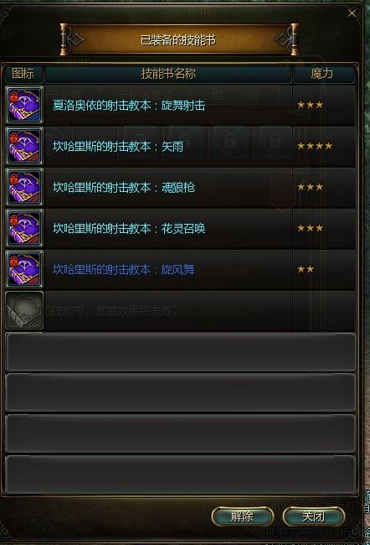
Task: Click the 矢雨 skill book icon
Action: (24, 146)
